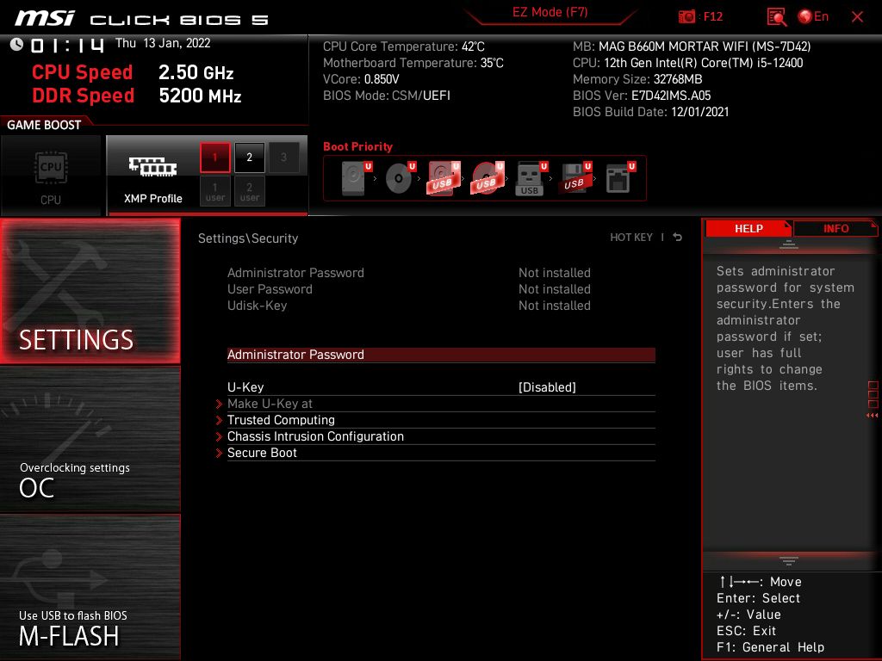Click the Memory Size 32768MB text
Image resolution: width=882 pixels, height=661 pixels.
637,79
